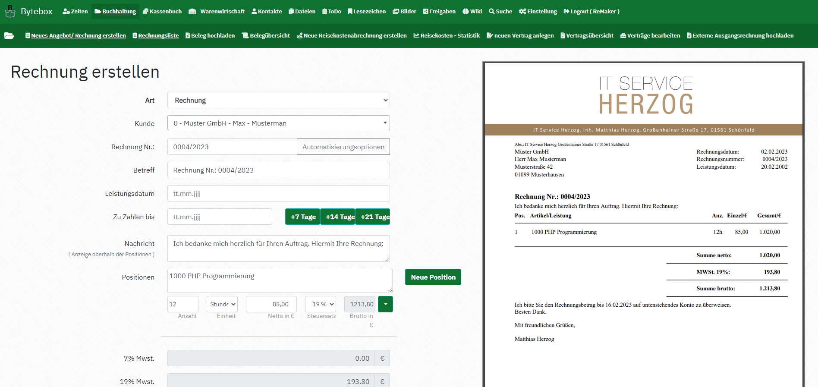Click the ToDo clipboard icon
The image size is (818, 387).
[324, 12]
